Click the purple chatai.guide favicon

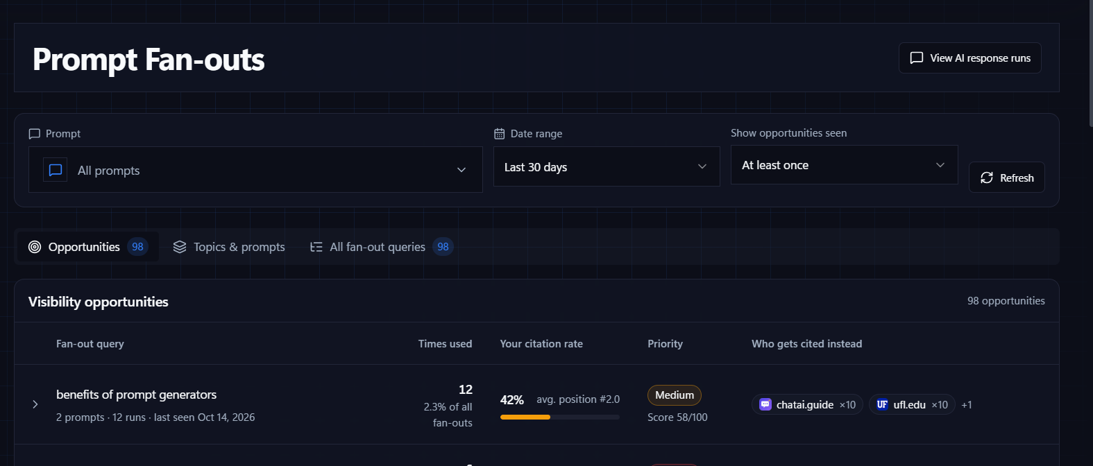pos(765,404)
